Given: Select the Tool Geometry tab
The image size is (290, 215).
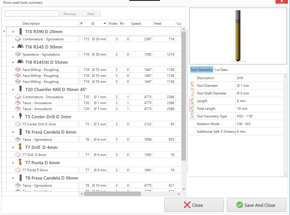Looking at the screenshot, I should [x=201, y=70].
